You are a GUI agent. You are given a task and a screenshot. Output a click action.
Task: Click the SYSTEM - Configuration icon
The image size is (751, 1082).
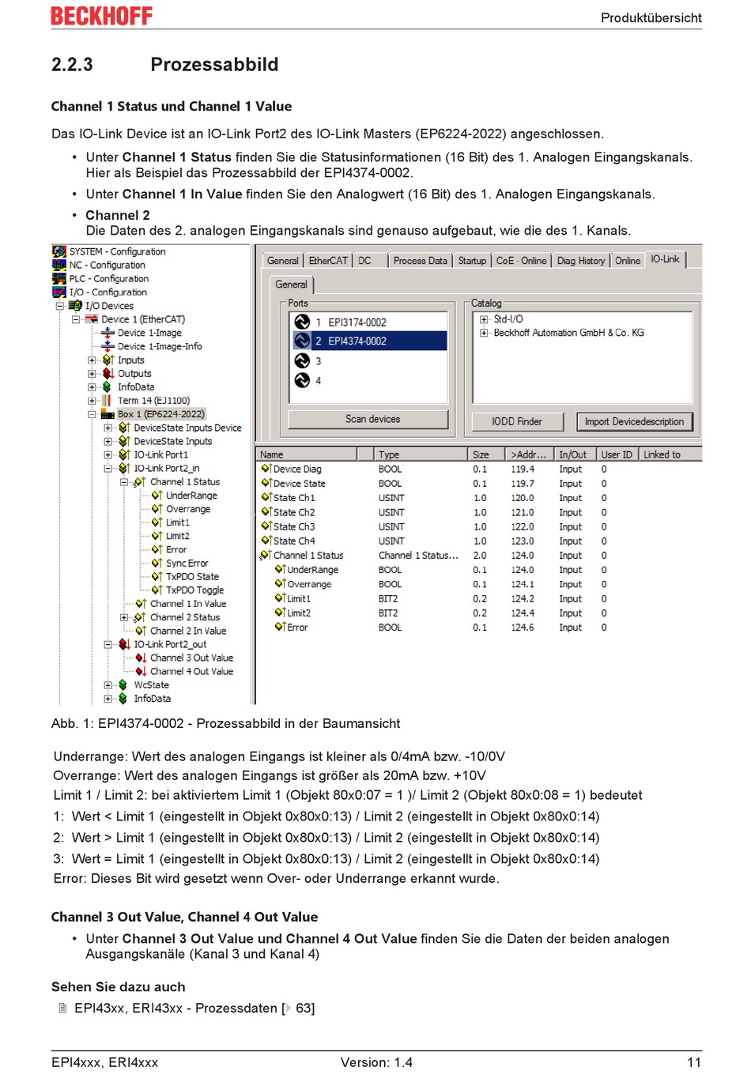click(x=59, y=251)
